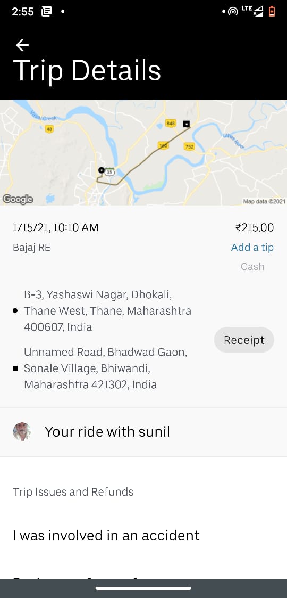Click the news notification icon in status bar
287x598 pixels.
[46, 11]
